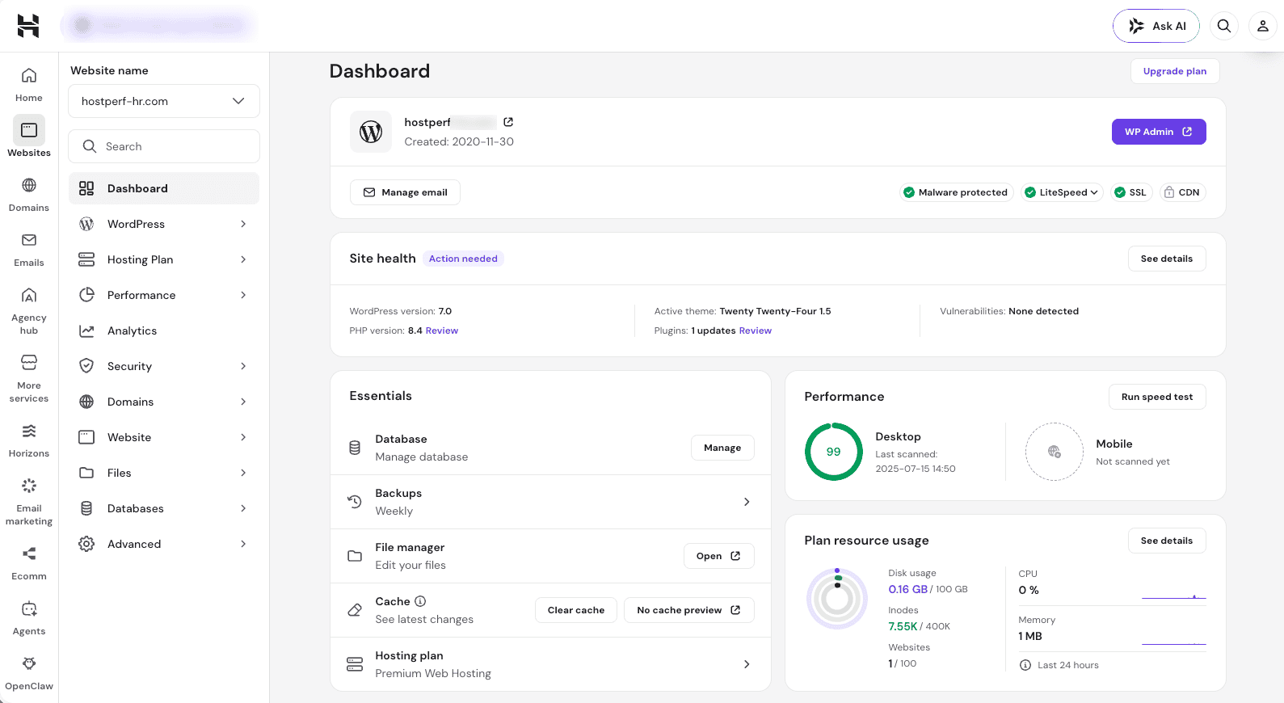Expand the Domains sidebar section
This screenshot has width=1284, height=703.
(164, 402)
